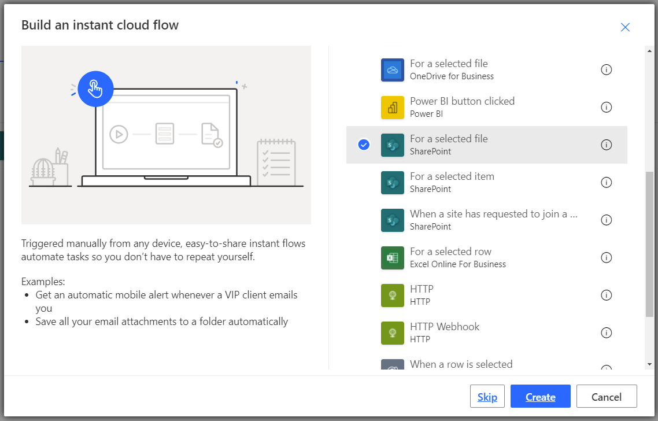Show info for SharePoint selected item trigger

point(606,183)
